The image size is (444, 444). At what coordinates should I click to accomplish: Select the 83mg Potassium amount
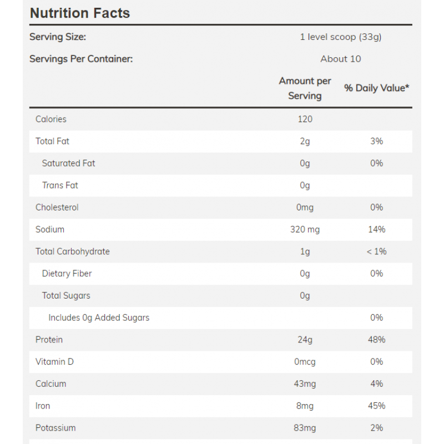(305, 428)
